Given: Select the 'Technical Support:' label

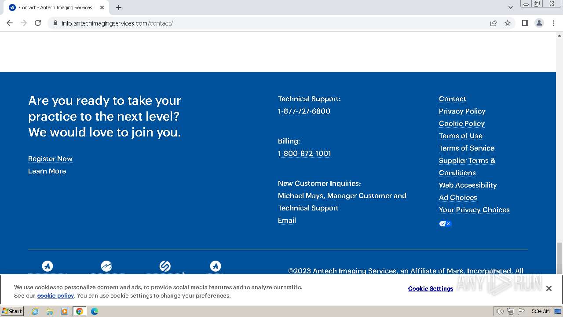Looking at the screenshot, I should 309,99.
